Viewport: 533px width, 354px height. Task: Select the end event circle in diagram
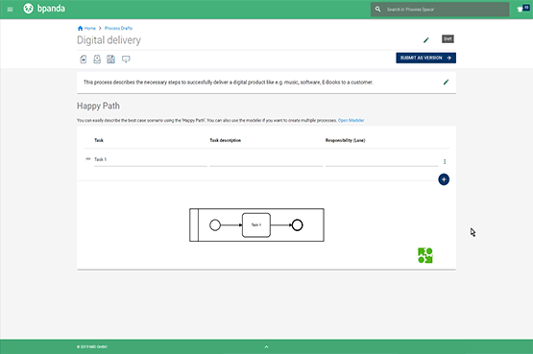297,225
